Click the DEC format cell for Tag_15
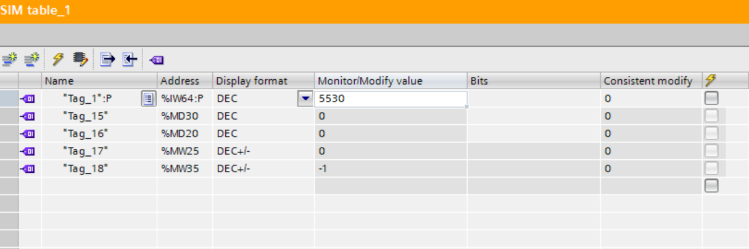Image resolution: width=749 pixels, height=249 pixels. 263,116
